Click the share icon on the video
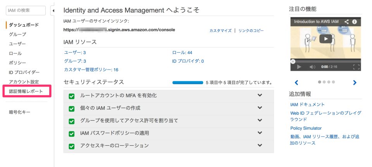Viewport: 372px width, 167px height. [x=346, y=22]
